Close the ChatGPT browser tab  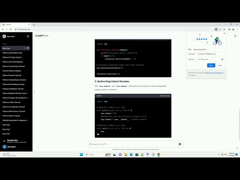(x=29, y=24)
